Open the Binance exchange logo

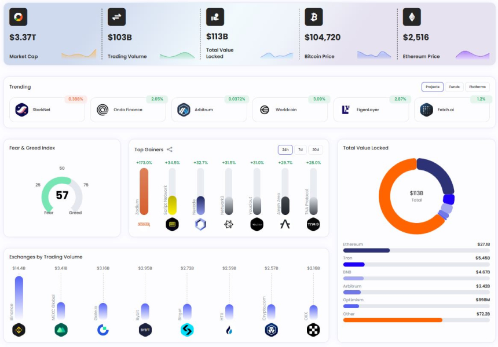tap(19, 330)
